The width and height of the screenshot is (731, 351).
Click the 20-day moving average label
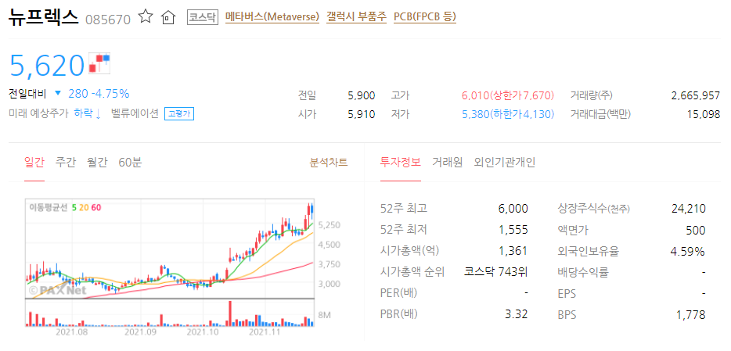[84, 207]
